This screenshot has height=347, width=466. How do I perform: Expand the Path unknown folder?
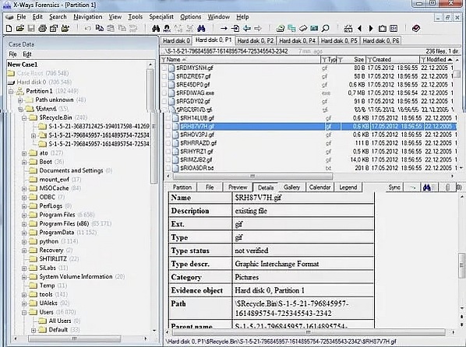pyautogui.click(x=20, y=100)
